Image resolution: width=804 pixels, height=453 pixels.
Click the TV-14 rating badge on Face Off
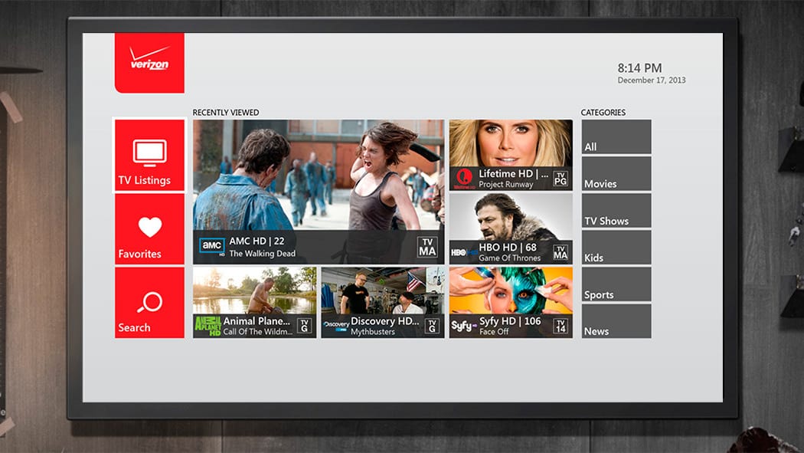tap(561, 326)
